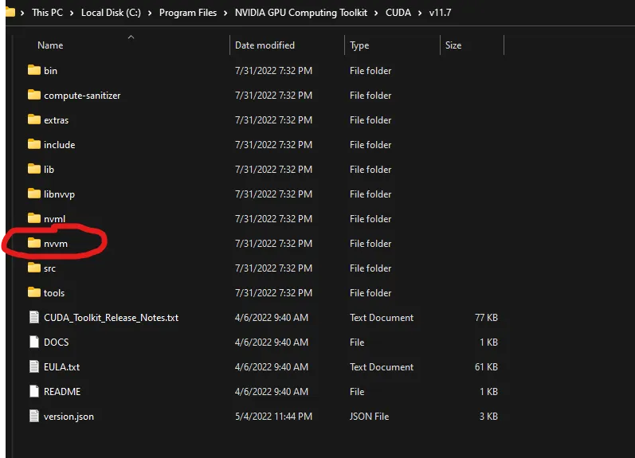Click the version.json file icon

pyautogui.click(x=34, y=417)
